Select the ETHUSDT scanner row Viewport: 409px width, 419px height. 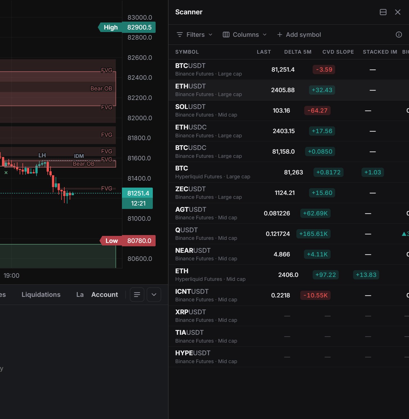289,90
